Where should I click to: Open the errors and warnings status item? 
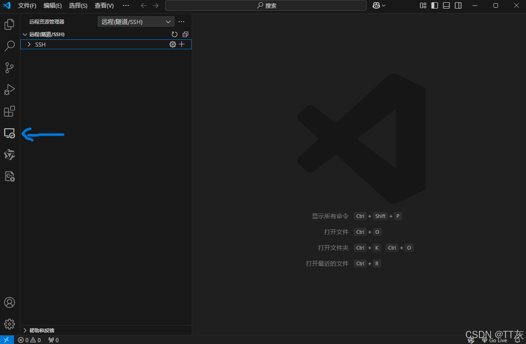coord(29,340)
